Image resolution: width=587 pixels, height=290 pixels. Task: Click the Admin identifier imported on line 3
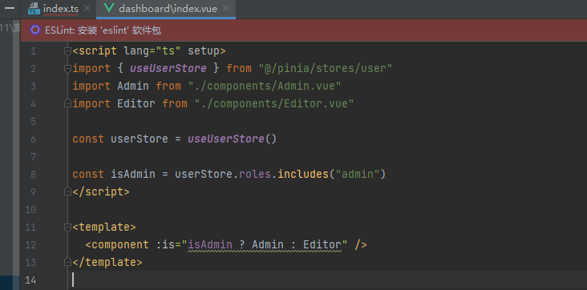point(133,86)
